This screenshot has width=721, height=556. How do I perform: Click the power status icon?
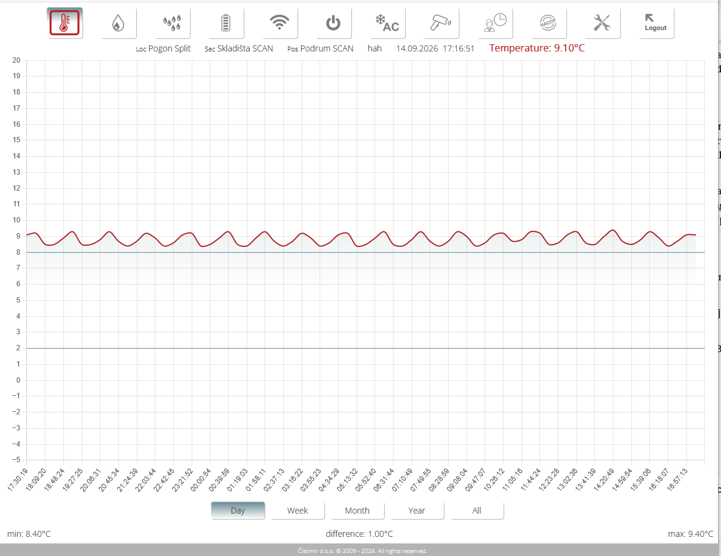tap(333, 23)
